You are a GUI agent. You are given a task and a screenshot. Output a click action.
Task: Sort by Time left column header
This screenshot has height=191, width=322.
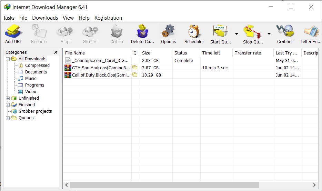(x=217, y=53)
